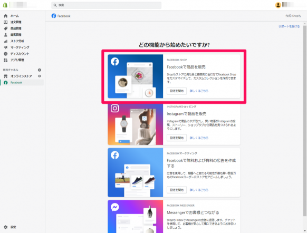Image resolution: width=307 pixels, height=233 pixels.
Task: Click the ストア分析 menu item
Action: 17,41
